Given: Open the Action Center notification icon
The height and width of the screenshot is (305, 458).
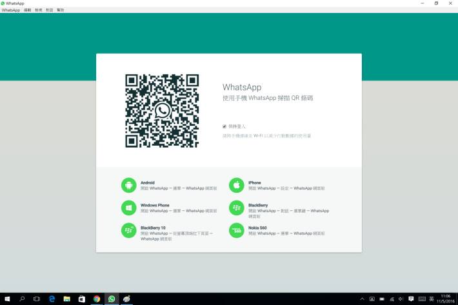Looking at the screenshot, I should click(411, 299).
